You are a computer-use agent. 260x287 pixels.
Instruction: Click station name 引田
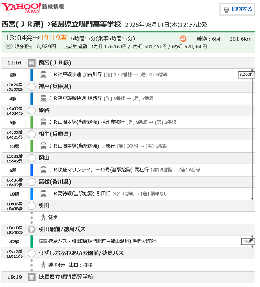(x=44, y=205)
